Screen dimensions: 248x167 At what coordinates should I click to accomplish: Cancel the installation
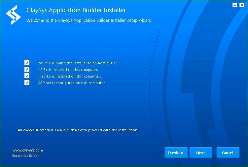228,152
